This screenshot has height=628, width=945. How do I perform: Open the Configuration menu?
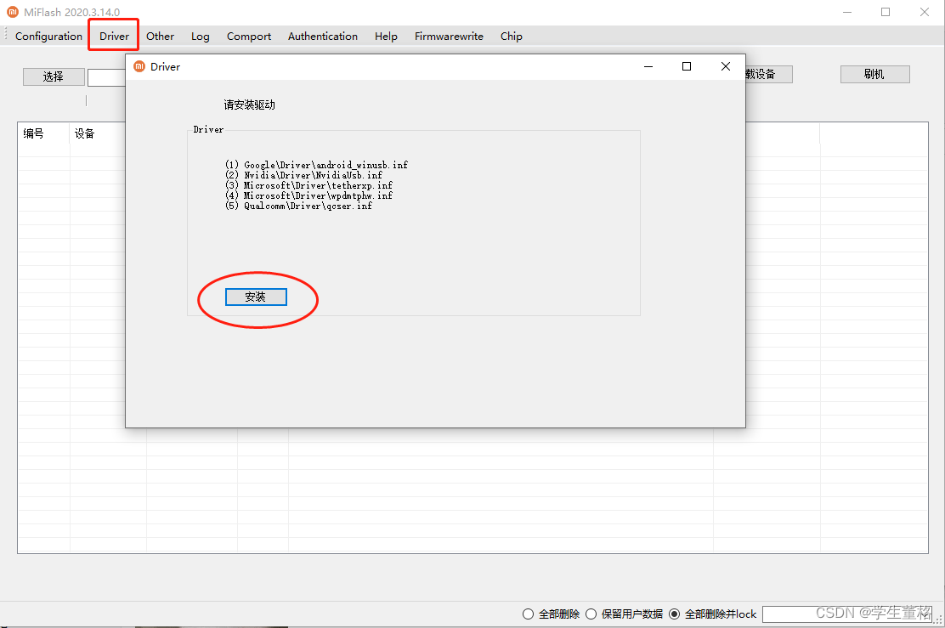coord(48,37)
